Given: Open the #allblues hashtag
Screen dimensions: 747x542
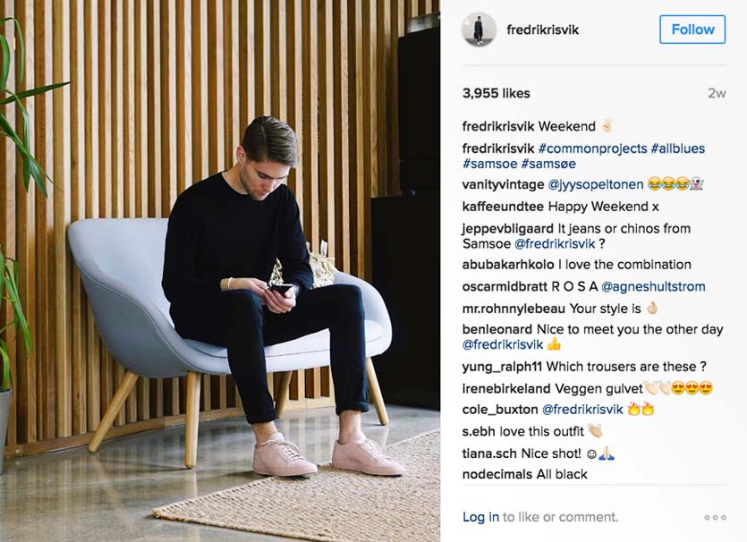Looking at the screenshot, I should point(678,148).
